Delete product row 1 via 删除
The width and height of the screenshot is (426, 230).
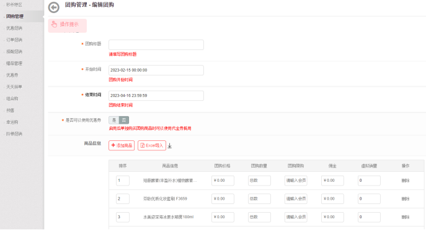(x=406, y=181)
